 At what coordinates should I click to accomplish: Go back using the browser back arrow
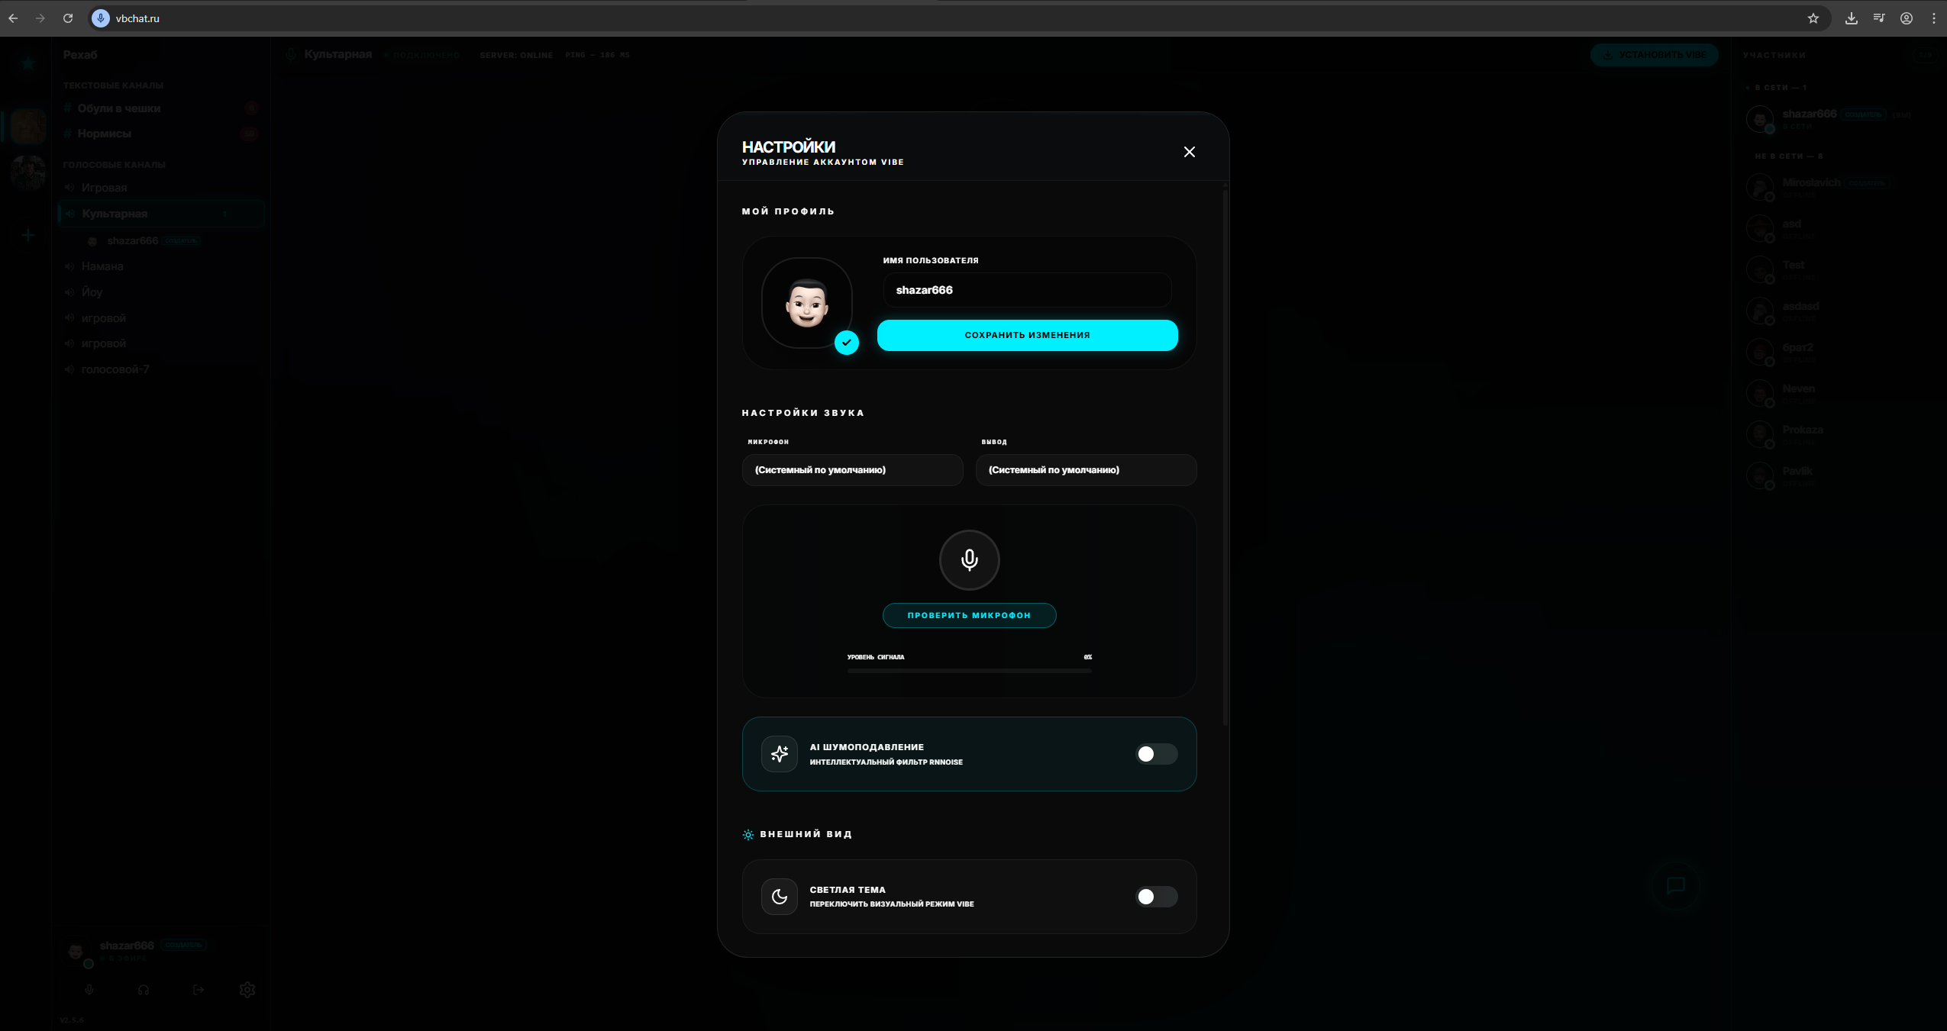[13, 18]
